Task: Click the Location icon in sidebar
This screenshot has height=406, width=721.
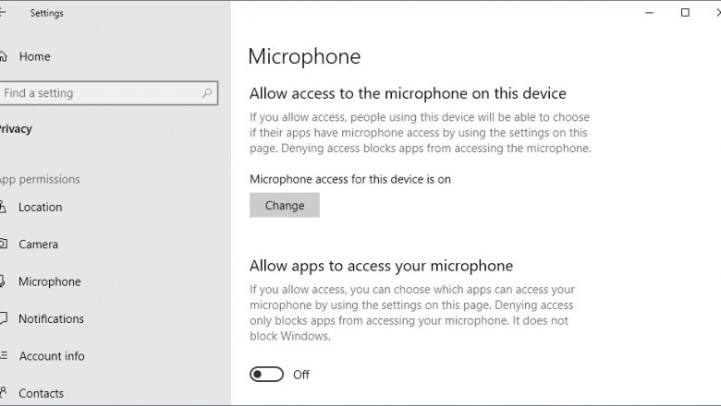Action: [3, 207]
